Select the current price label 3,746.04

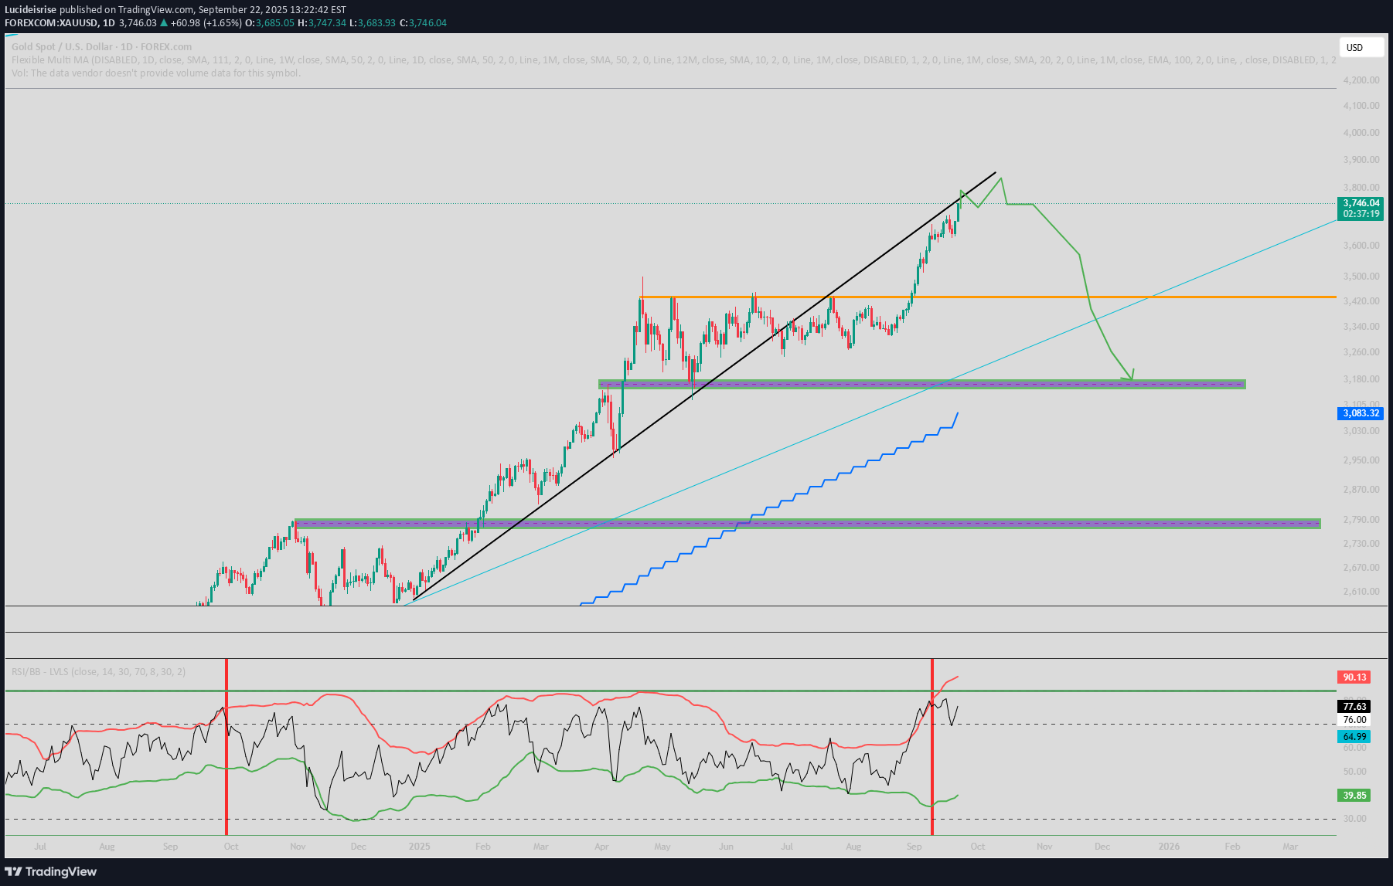[1360, 203]
